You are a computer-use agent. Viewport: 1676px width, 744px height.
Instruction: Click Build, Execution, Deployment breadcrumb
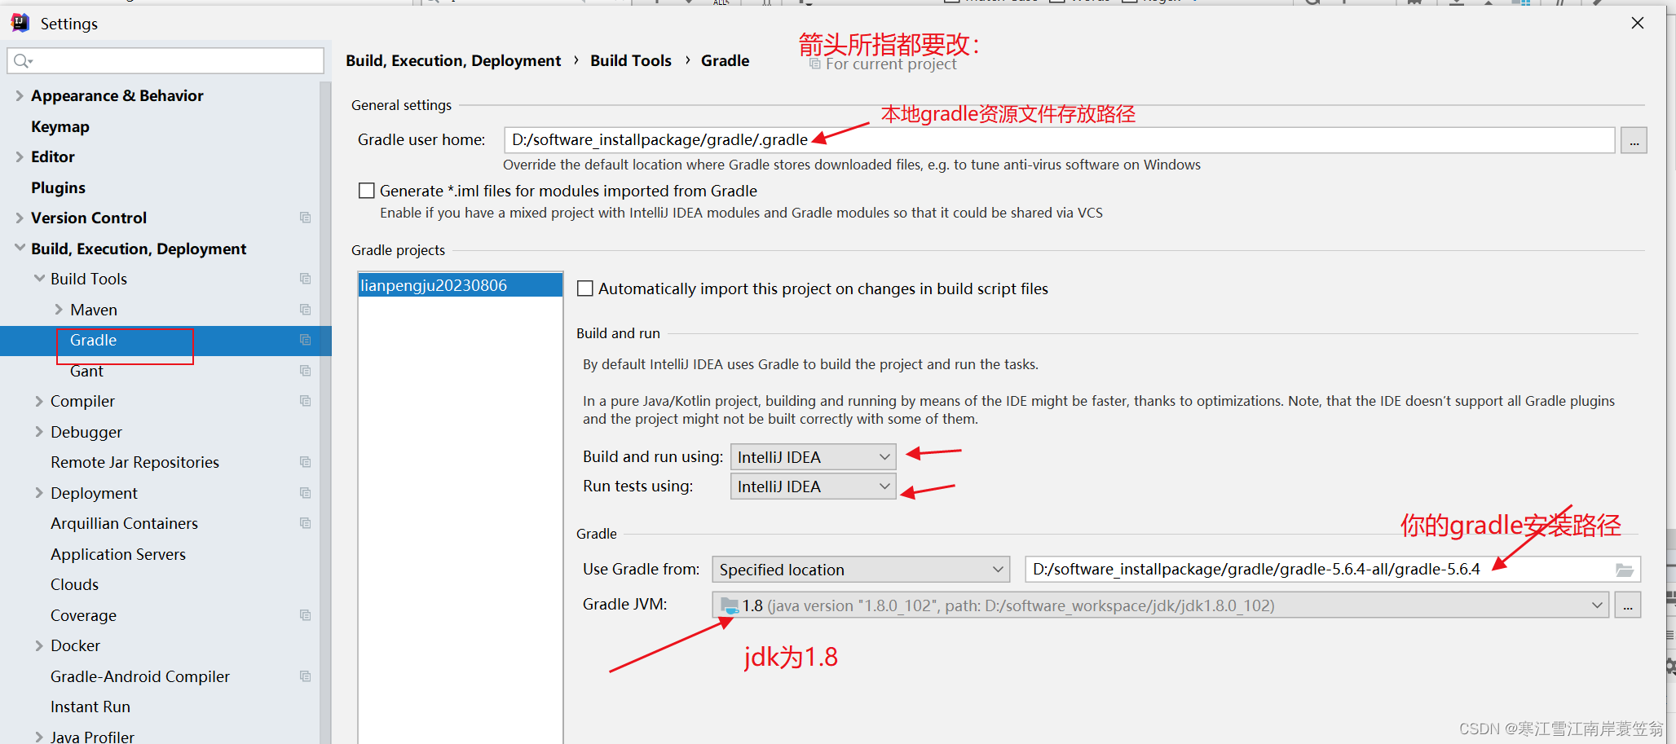click(x=453, y=60)
